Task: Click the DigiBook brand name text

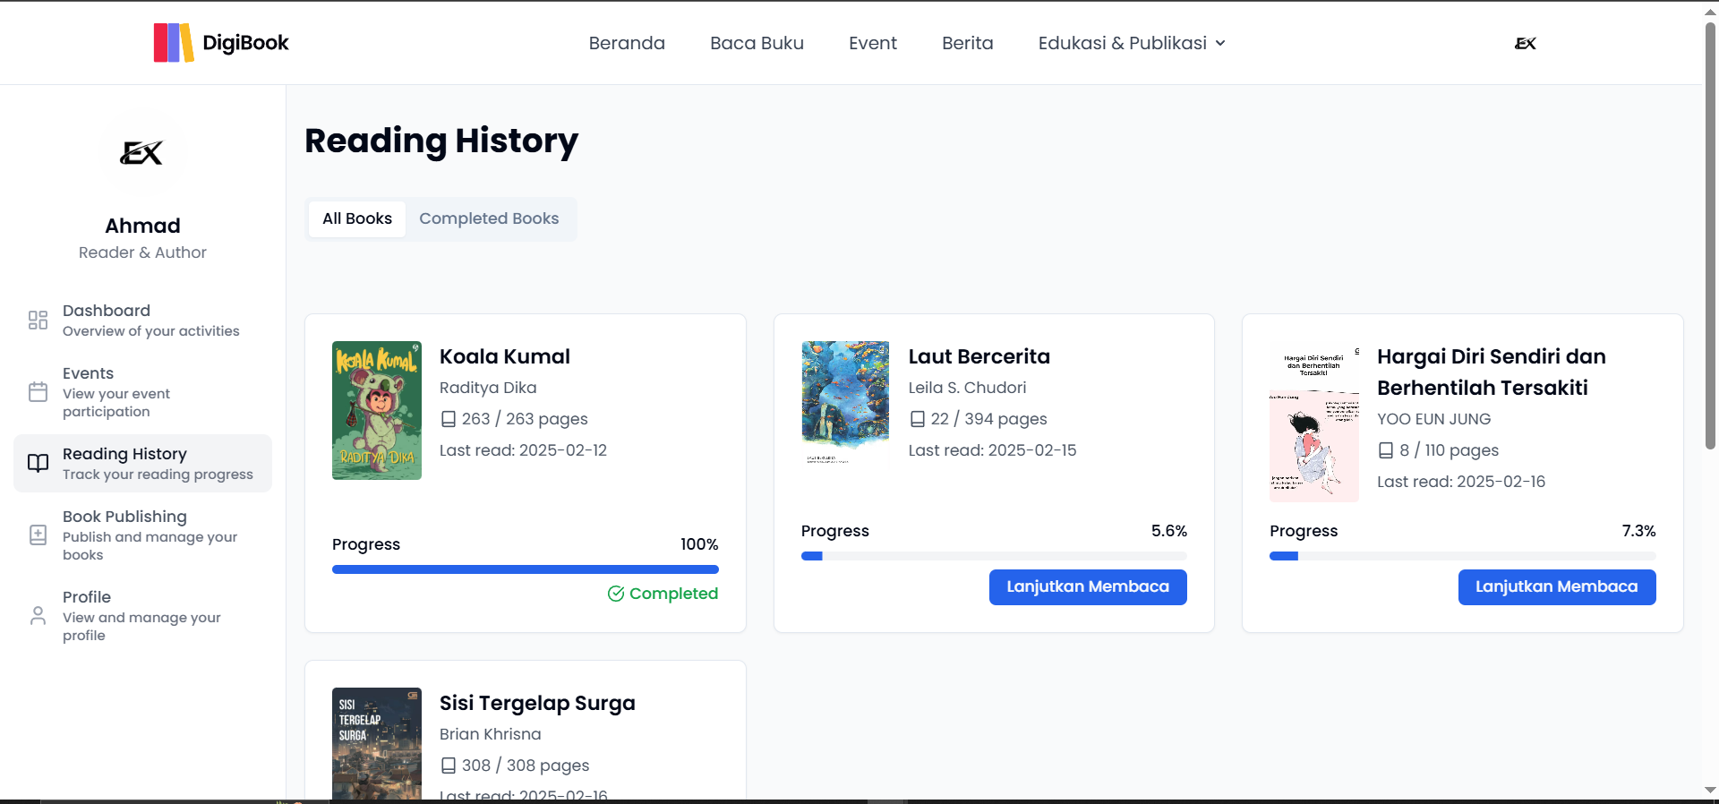Action: tap(245, 43)
